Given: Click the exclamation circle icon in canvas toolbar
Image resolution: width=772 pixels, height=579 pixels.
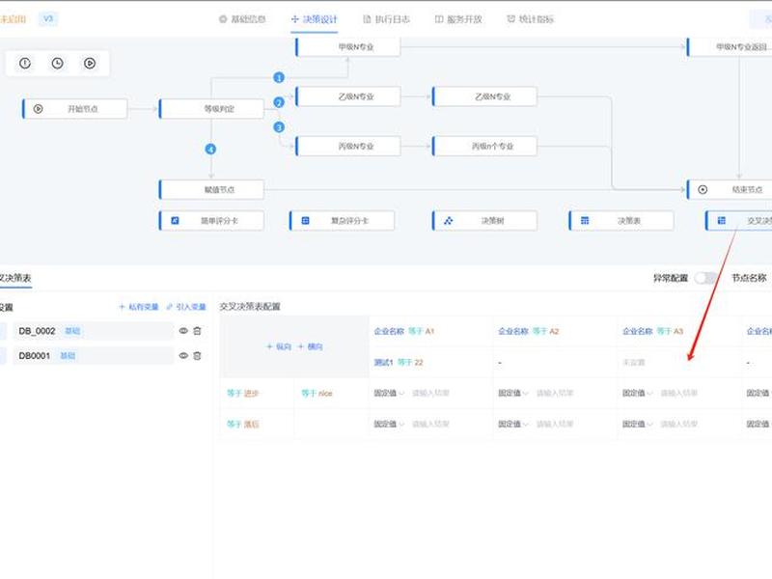Looking at the screenshot, I should tap(25, 63).
